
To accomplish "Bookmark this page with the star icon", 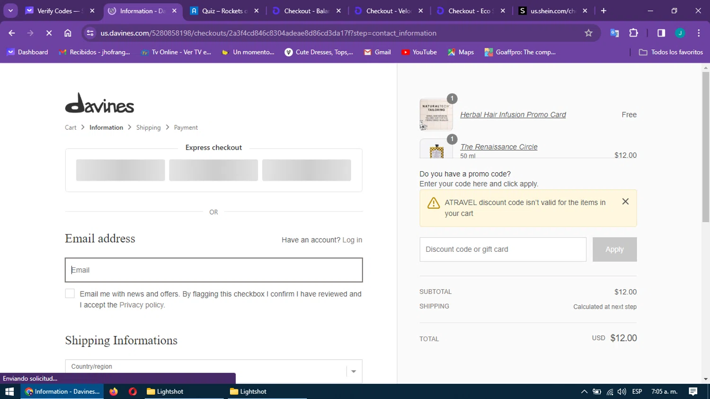I will click(x=588, y=33).
